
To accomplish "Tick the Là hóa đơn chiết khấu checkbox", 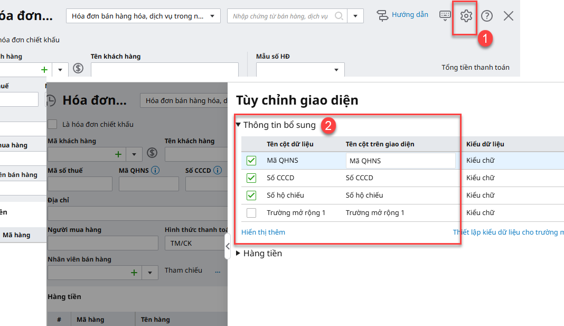I will tap(52, 124).
